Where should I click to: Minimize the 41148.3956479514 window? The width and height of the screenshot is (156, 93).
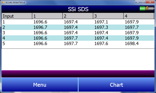tap(138, 2)
